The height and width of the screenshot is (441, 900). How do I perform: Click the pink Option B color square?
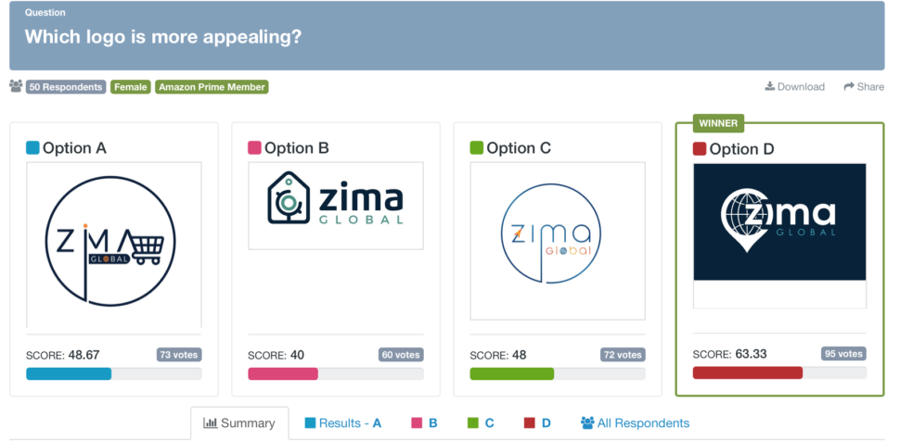click(x=254, y=148)
